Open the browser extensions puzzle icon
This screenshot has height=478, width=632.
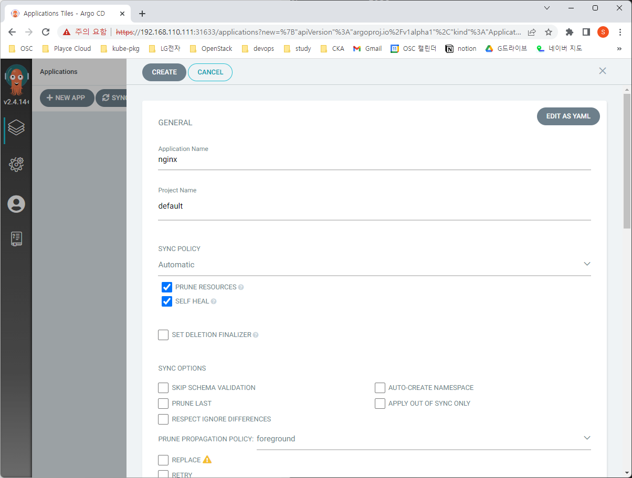(x=570, y=32)
